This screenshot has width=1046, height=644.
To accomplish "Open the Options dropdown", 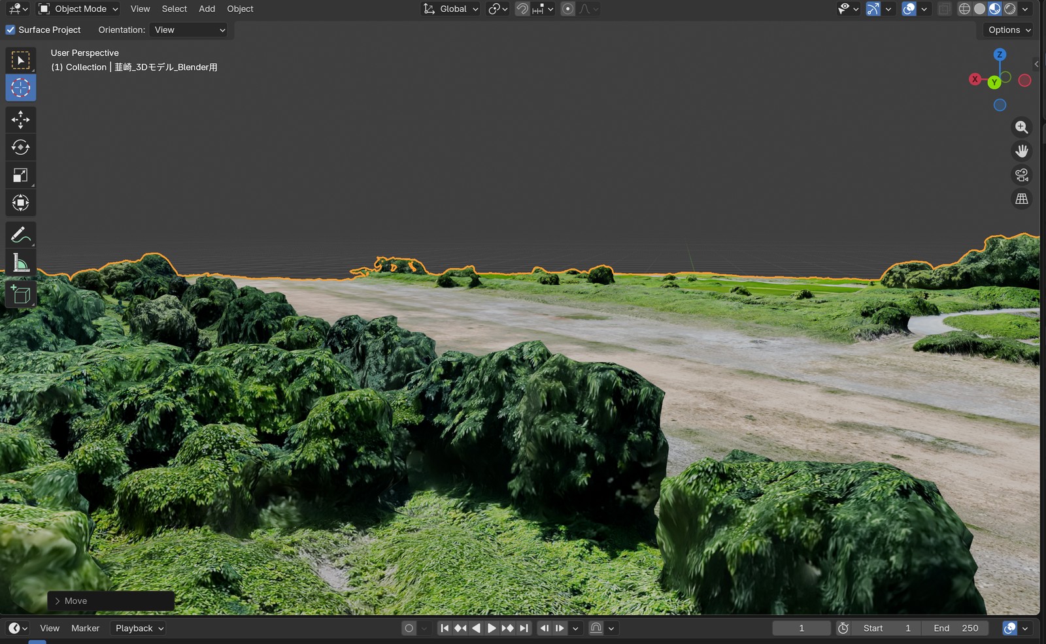I will click(1009, 30).
